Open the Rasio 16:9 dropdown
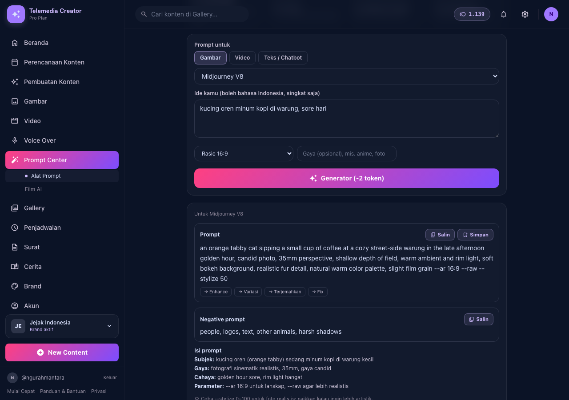569x400 pixels. [244, 153]
